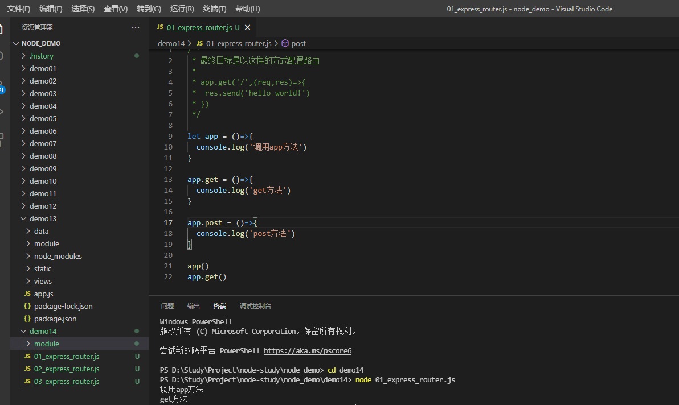
Task: Expand the data folder
Action: [x=28, y=232]
